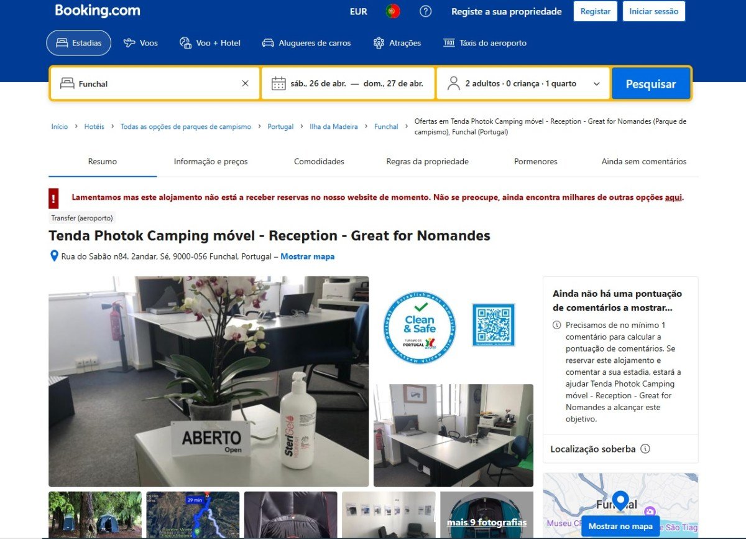Open the forest tent thumbnail
Image resolution: width=746 pixels, height=539 pixels.
95,515
